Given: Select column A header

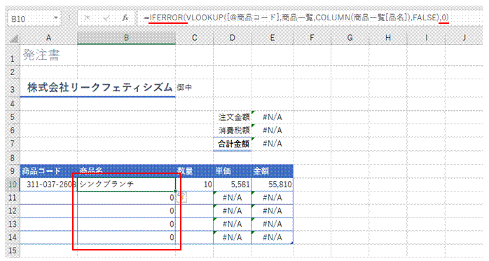Looking at the screenshot, I should [x=48, y=38].
